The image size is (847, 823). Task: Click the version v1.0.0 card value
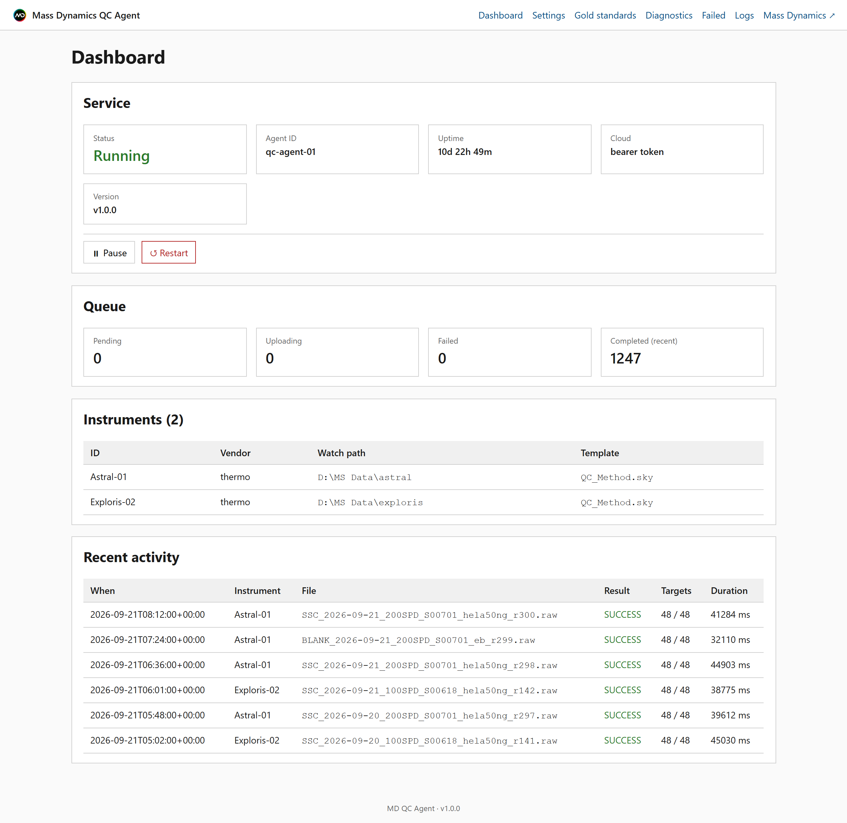click(x=105, y=210)
